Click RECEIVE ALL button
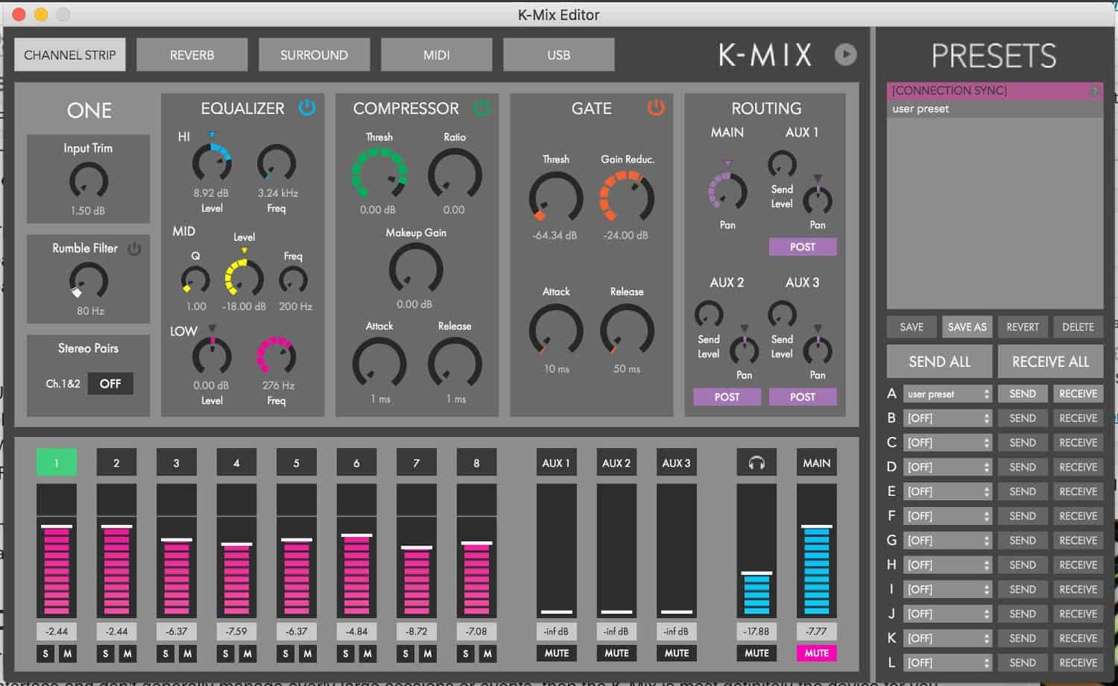The width and height of the screenshot is (1118, 686). pyautogui.click(x=1050, y=362)
